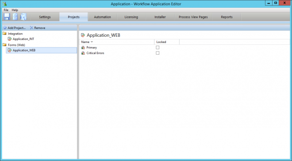Open the Process View Pages tab

[x=193, y=17]
